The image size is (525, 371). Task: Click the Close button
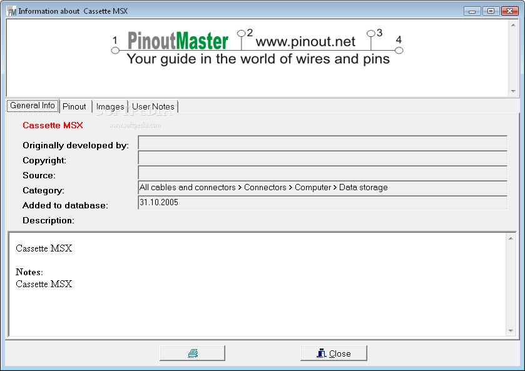[x=334, y=353]
